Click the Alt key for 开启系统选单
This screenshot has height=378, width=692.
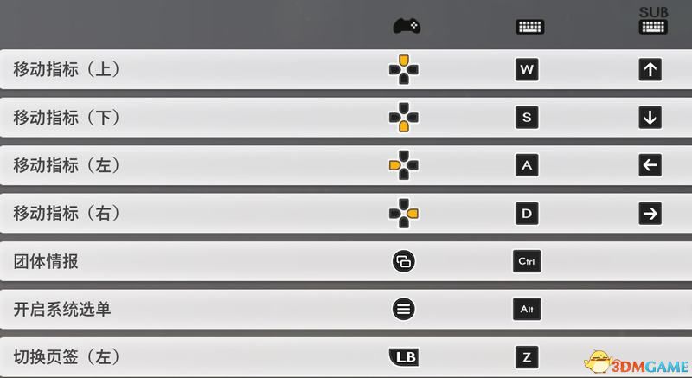coord(527,309)
